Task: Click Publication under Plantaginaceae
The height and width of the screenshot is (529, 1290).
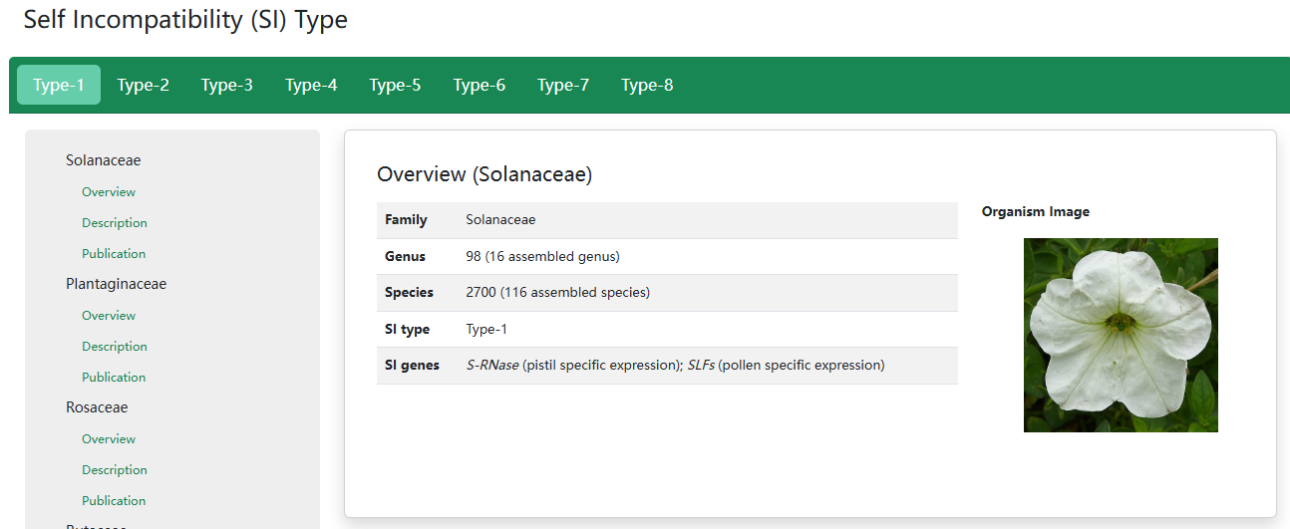Action: (x=114, y=378)
